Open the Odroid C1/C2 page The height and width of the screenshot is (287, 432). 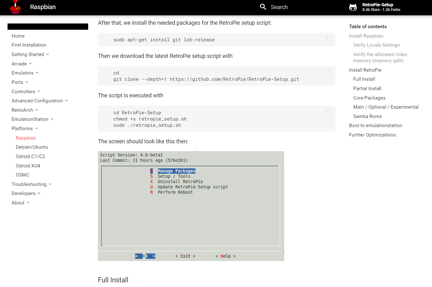(30, 156)
